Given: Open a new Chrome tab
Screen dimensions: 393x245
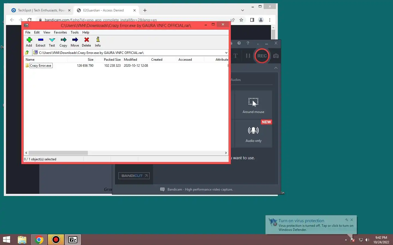Looking at the screenshot, I should coord(145,10).
